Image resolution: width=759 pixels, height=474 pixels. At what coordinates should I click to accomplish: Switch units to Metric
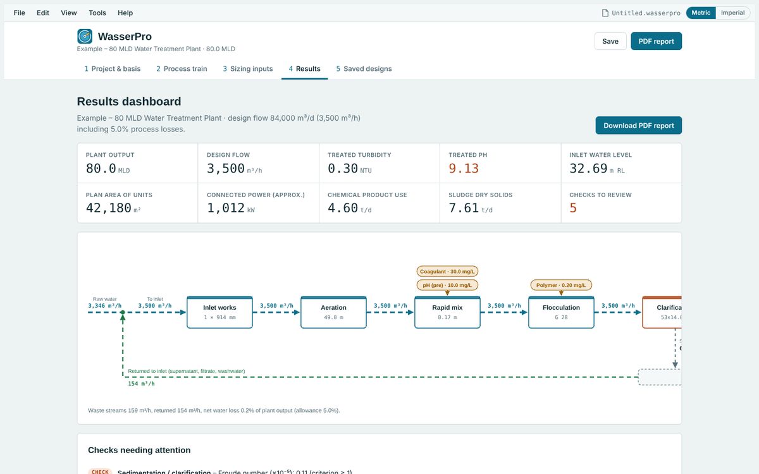pyautogui.click(x=701, y=13)
